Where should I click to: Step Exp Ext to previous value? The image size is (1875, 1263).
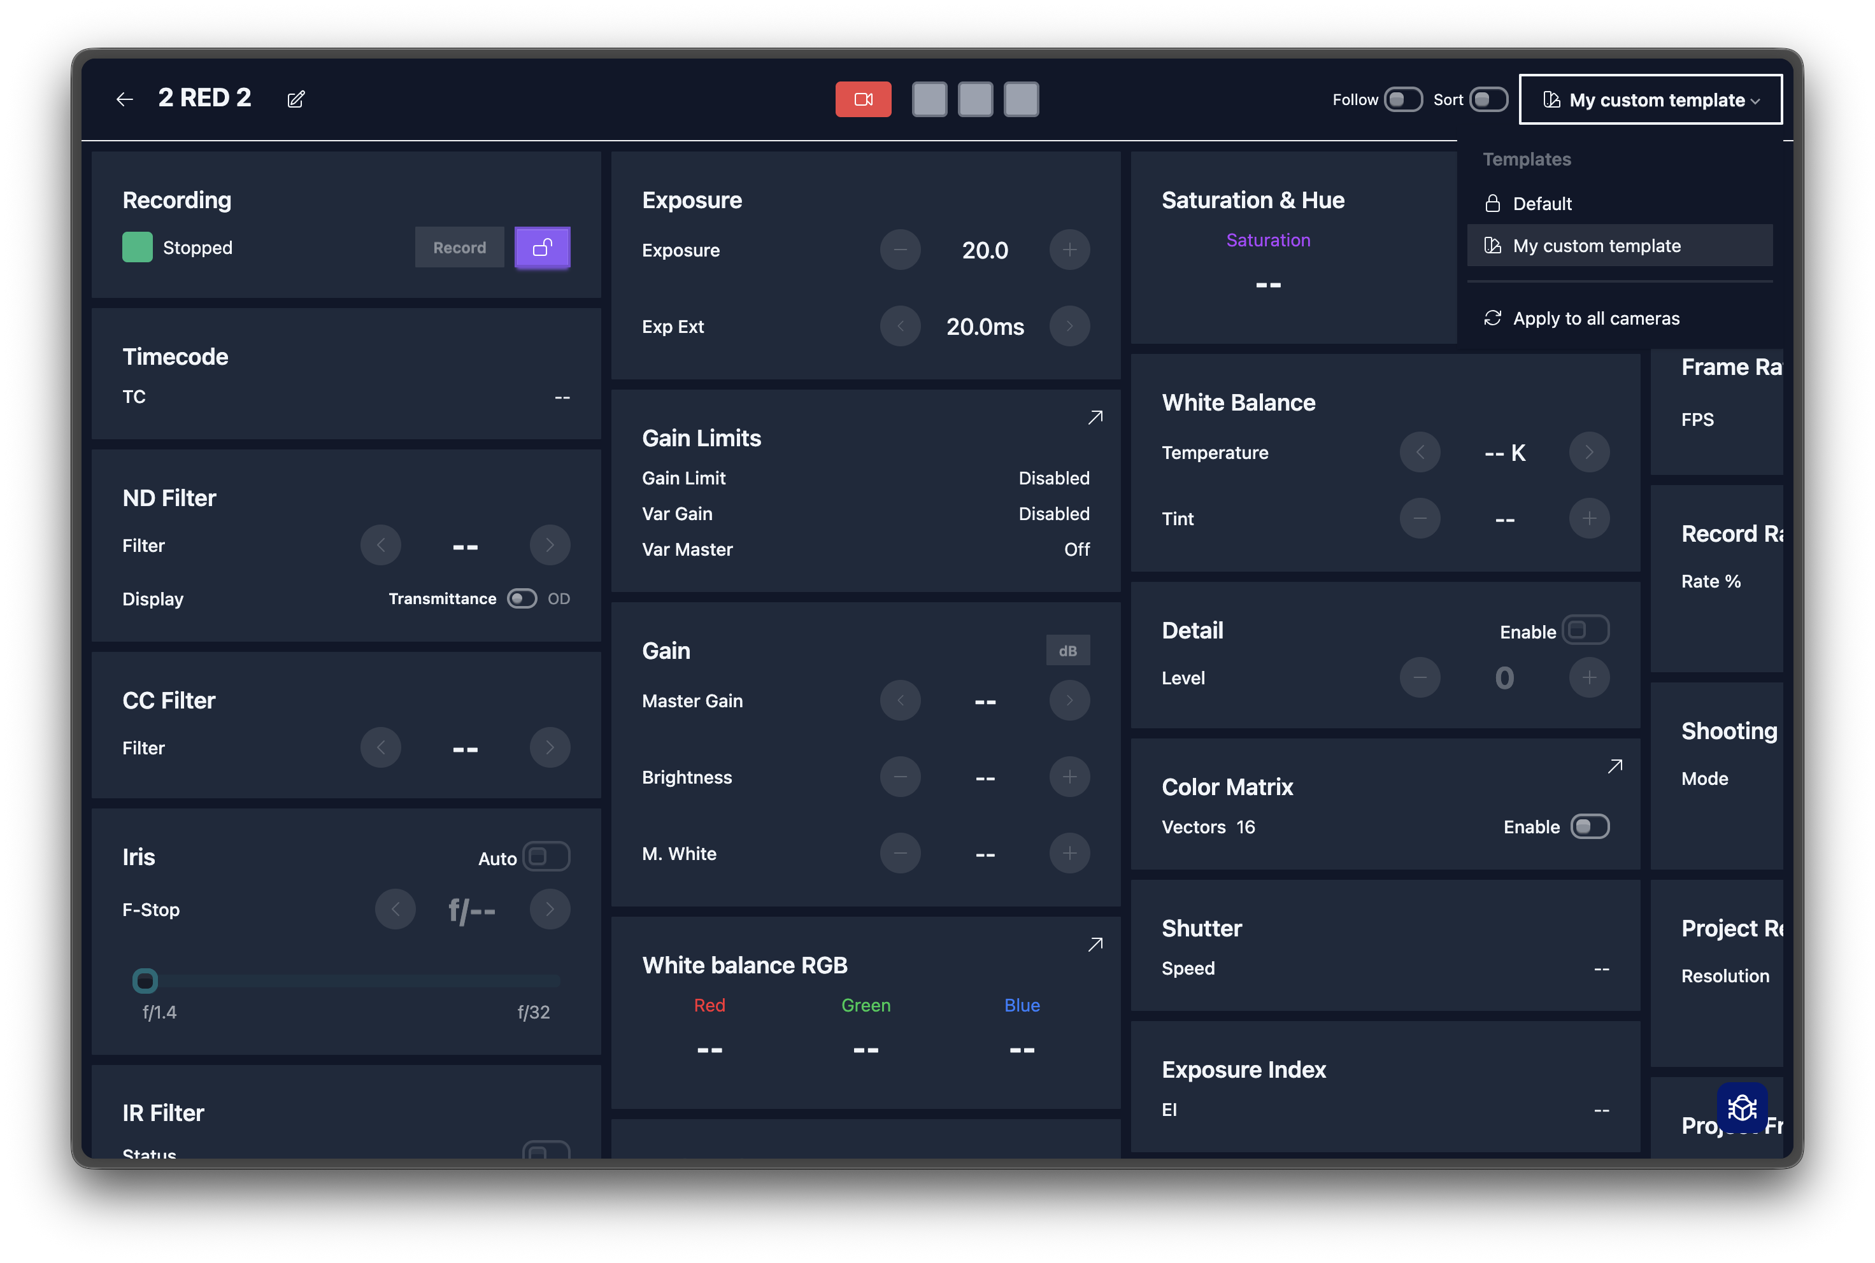click(900, 326)
